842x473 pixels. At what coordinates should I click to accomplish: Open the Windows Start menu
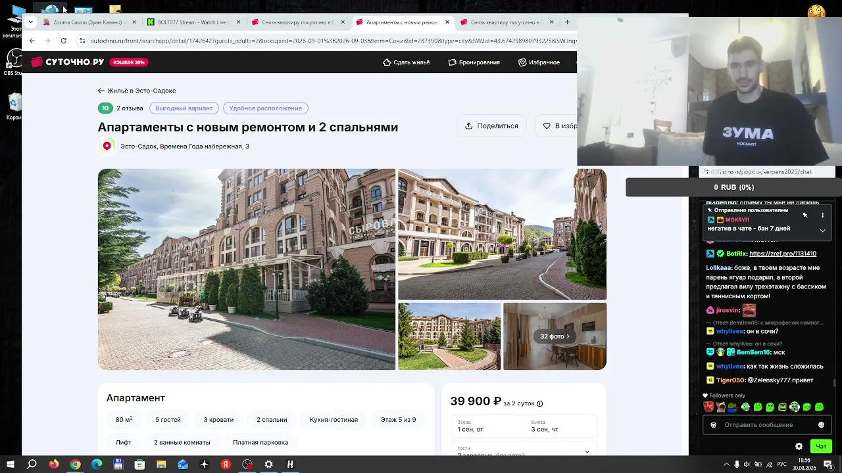pyautogui.click(x=11, y=464)
